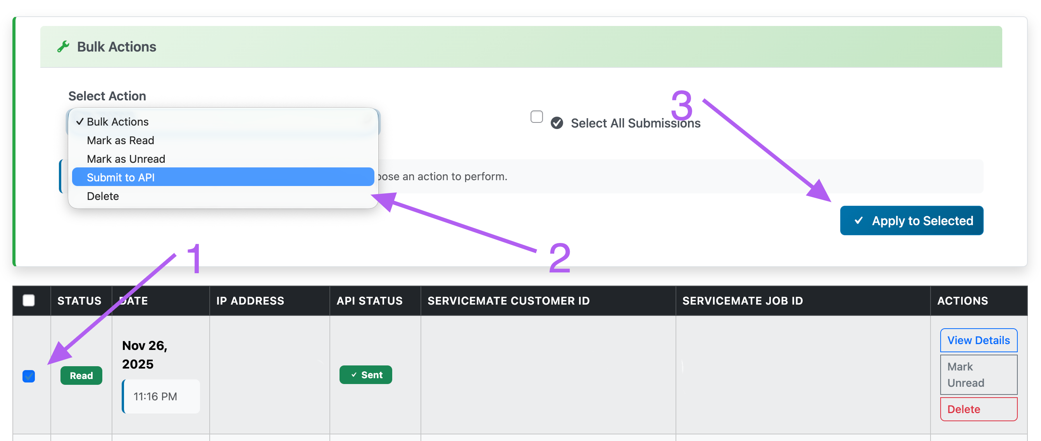The height and width of the screenshot is (441, 1041).
Task: Click the 11:16 PM time box
Action: coord(161,396)
